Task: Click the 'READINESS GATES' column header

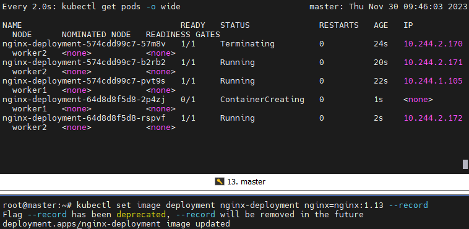Action: coord(183,35)
